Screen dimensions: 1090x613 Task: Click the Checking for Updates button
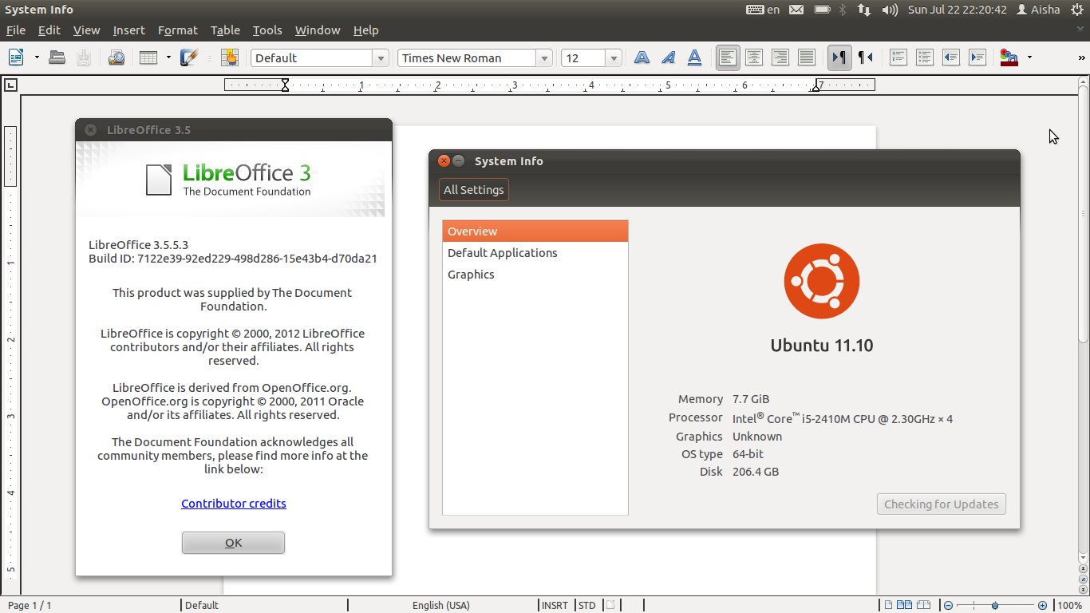(942, 504)
